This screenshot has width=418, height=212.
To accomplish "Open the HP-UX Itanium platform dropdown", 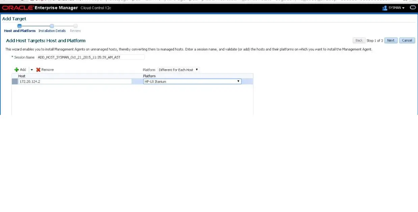I will [192, 81].
